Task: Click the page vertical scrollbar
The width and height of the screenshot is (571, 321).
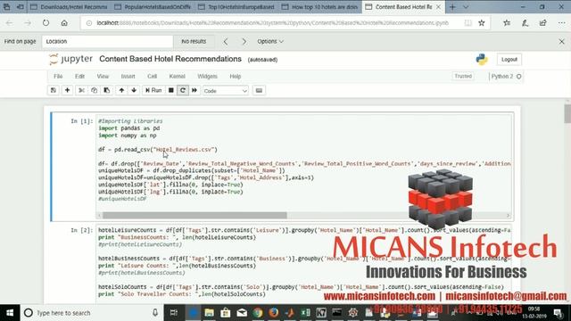Action: [567, 113]
